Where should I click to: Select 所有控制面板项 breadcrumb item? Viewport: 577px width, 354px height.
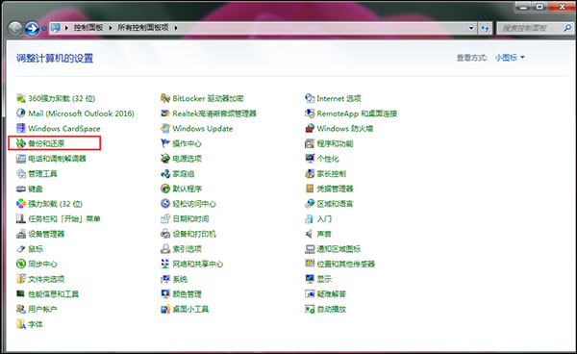coord(142,28)
